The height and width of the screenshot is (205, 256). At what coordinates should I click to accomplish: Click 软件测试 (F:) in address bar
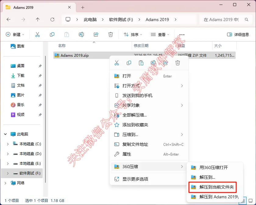121,20
